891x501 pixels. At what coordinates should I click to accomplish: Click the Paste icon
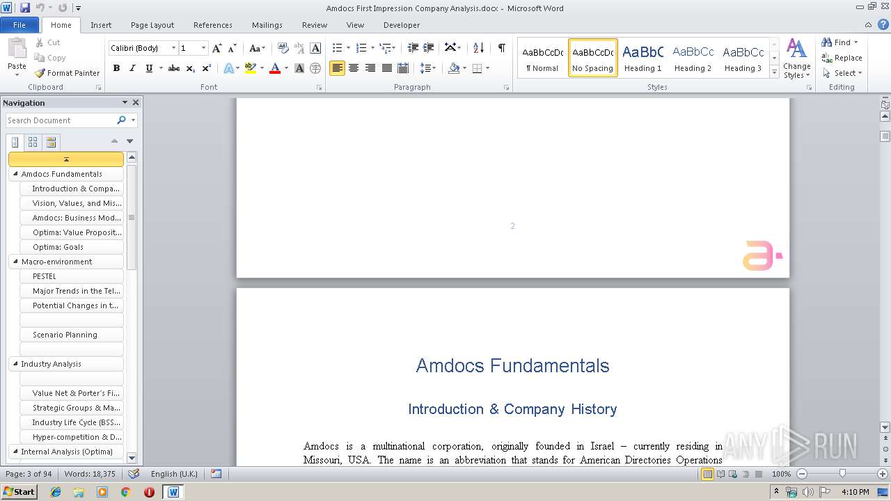click(x=17, y=49)
